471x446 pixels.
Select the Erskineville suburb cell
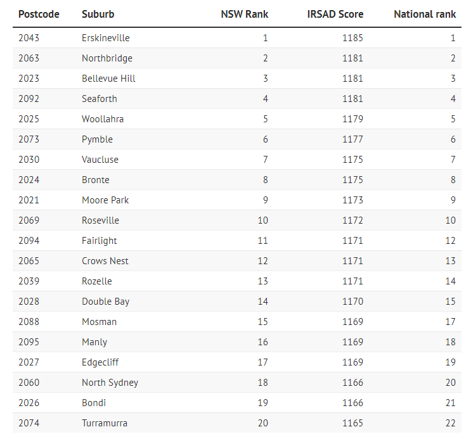pos(106,38)
